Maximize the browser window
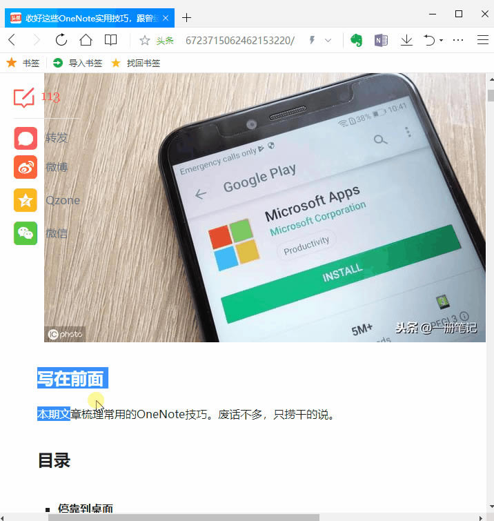The width and height of the screenshot is (494, 521). 459,14
